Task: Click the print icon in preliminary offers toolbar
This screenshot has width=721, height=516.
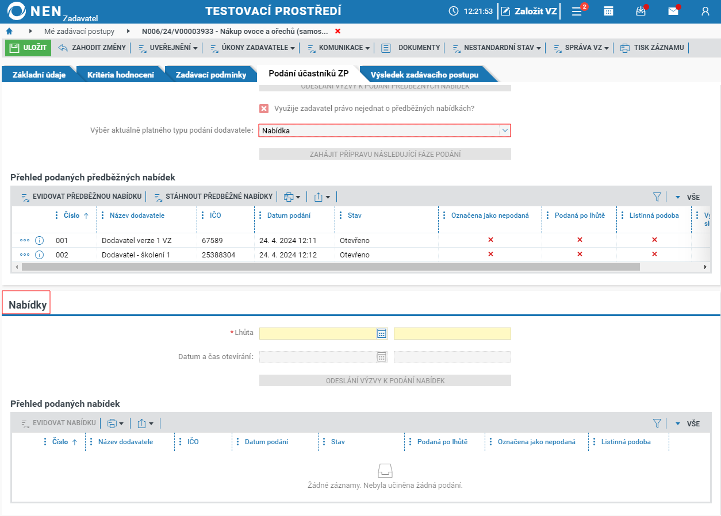Action: click(289, 197)
